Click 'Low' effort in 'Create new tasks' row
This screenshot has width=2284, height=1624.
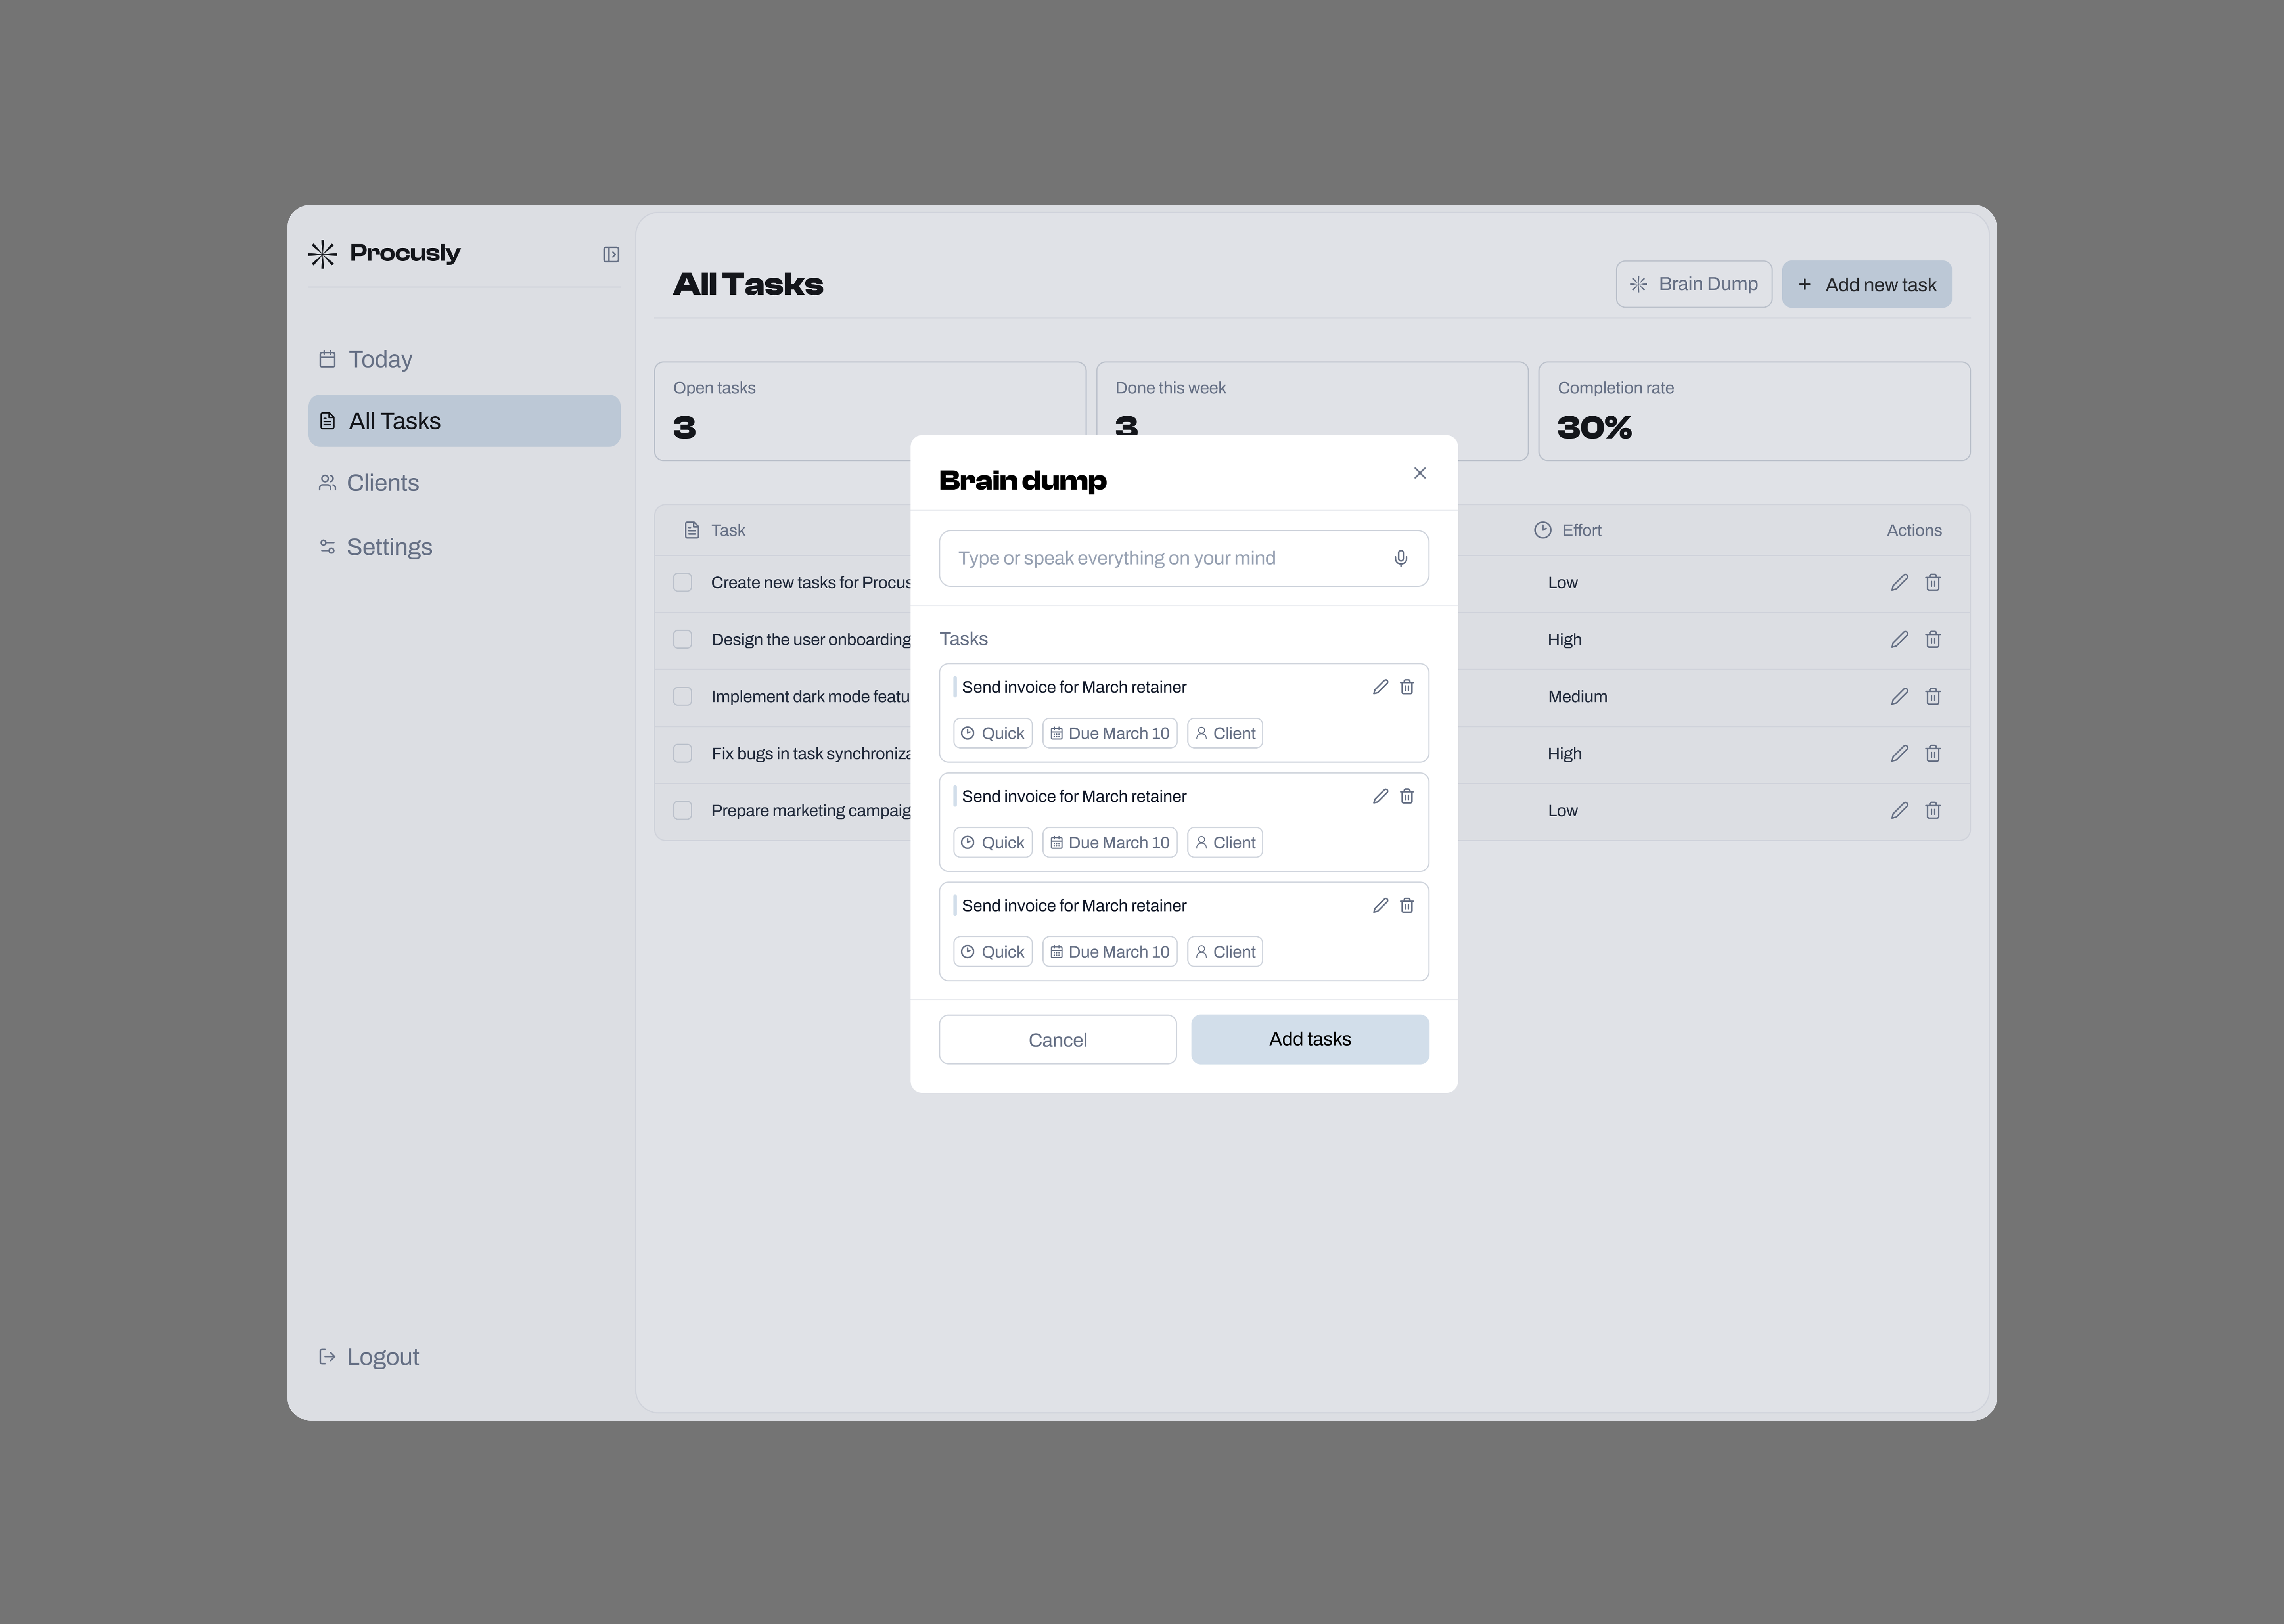pyautogui.click(x=1563, y=583)
